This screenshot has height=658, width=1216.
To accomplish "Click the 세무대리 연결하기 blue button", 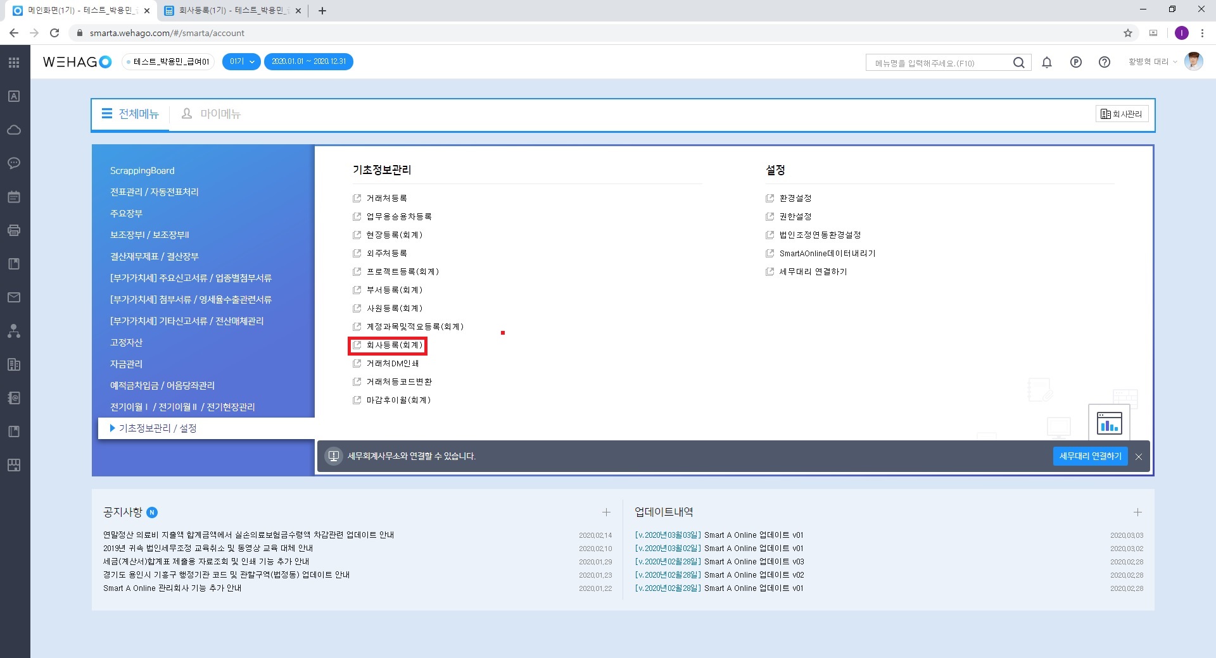I will click(1090, 456).
